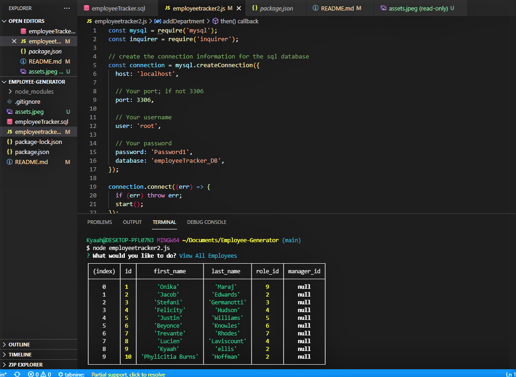Click the code line "port: 3306,"
This screenshot has width=516, height=377.
134,100
